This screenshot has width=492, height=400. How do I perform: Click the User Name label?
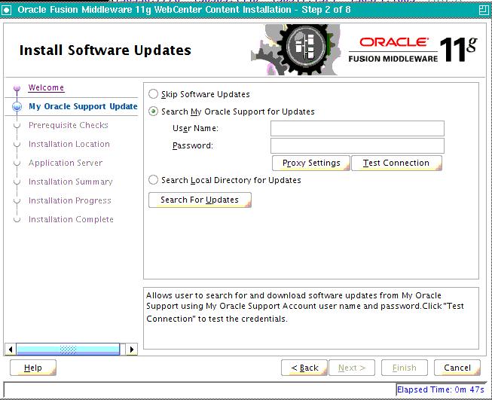tap(195, 128)
